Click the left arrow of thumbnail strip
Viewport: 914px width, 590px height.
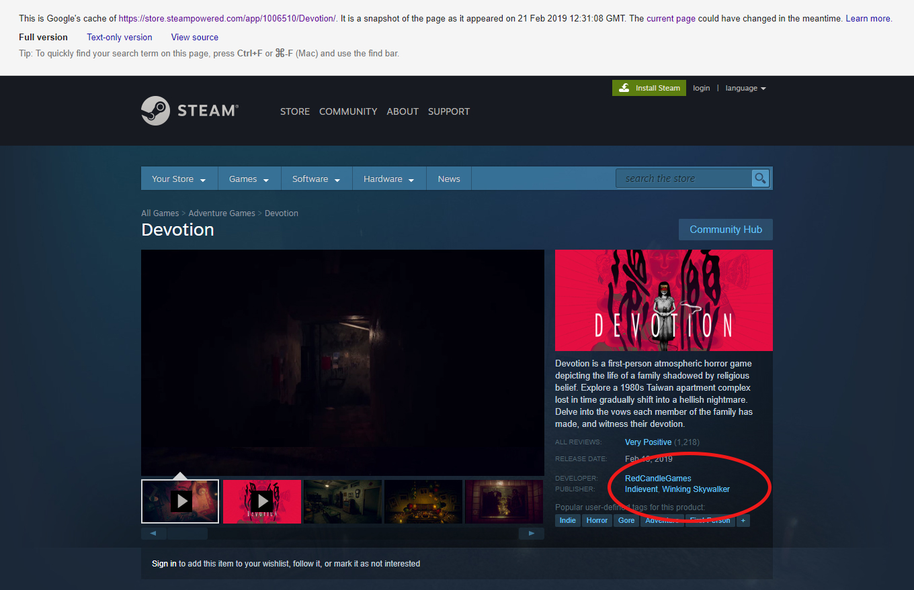click(x=154, y=534)
